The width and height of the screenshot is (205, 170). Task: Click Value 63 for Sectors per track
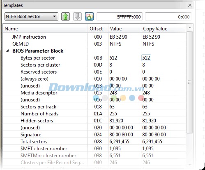[x=112, y=107]
